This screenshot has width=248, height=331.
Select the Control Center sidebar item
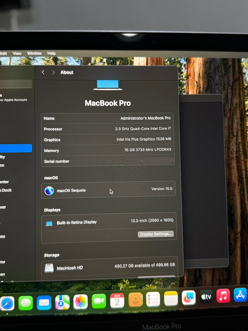coord(5,182)
